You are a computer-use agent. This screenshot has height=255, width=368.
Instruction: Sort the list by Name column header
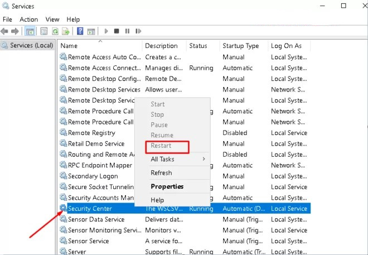pyautogui.click(x=69, y=46)
